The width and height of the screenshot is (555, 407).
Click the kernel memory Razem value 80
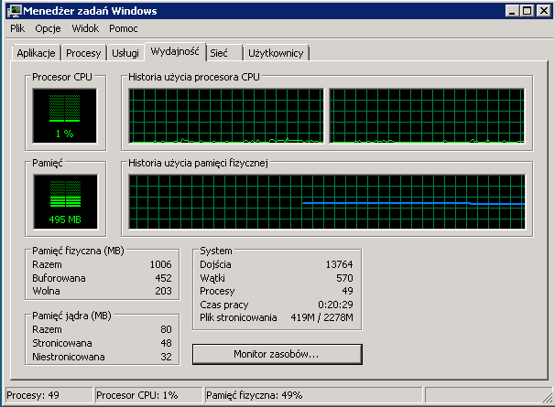click(x=166, y=329)
